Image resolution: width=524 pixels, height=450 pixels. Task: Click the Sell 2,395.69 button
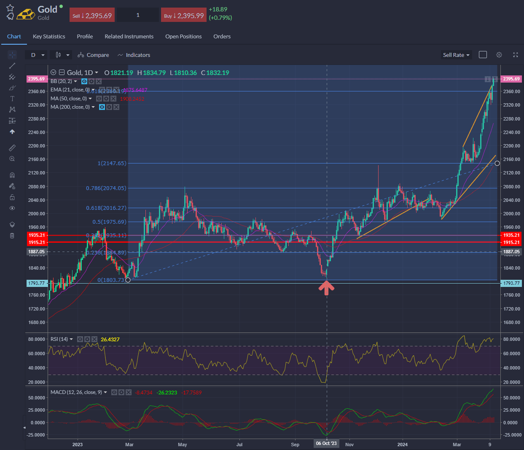pyautogui.click(x=92, y=15)
